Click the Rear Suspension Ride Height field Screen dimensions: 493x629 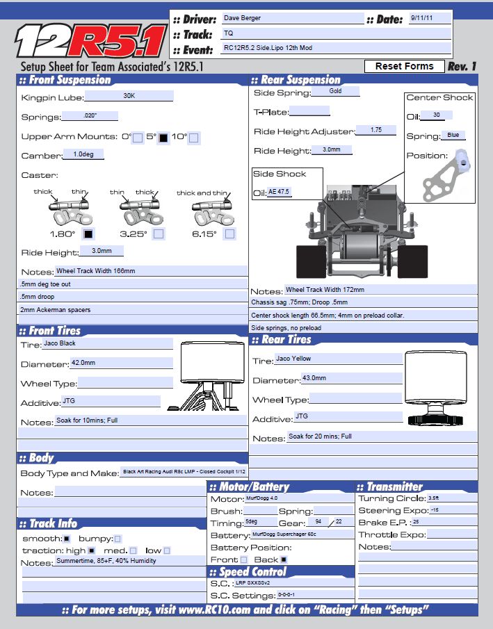pyautogui.click(x=332, y=149)
